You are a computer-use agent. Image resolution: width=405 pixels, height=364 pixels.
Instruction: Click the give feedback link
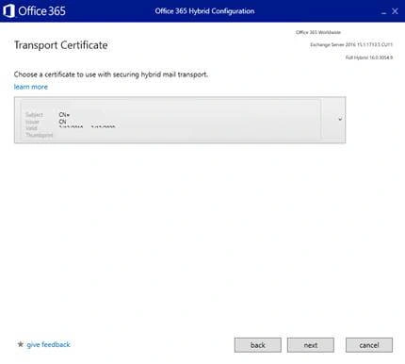(48, 344)
